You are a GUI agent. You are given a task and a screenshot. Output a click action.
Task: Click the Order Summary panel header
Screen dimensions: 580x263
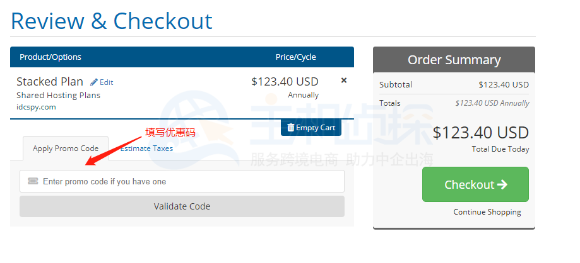coord(454,60)
